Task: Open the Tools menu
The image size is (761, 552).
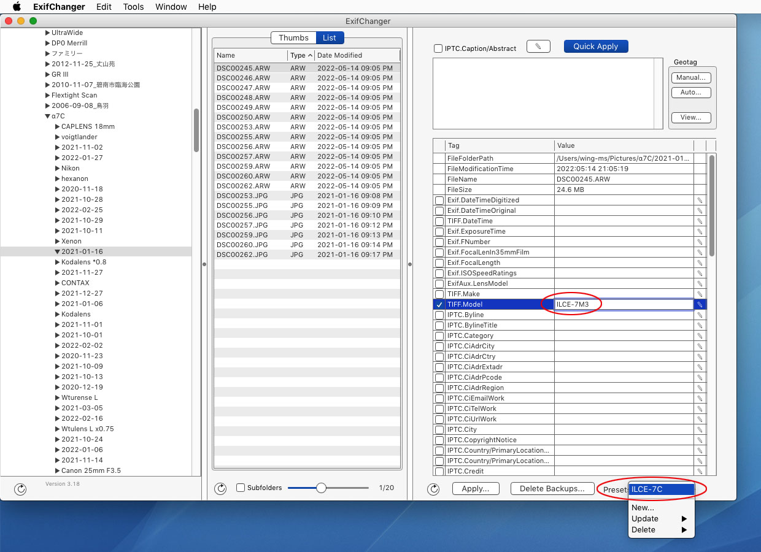Action: pyautogui.click(x=133, y=7)
